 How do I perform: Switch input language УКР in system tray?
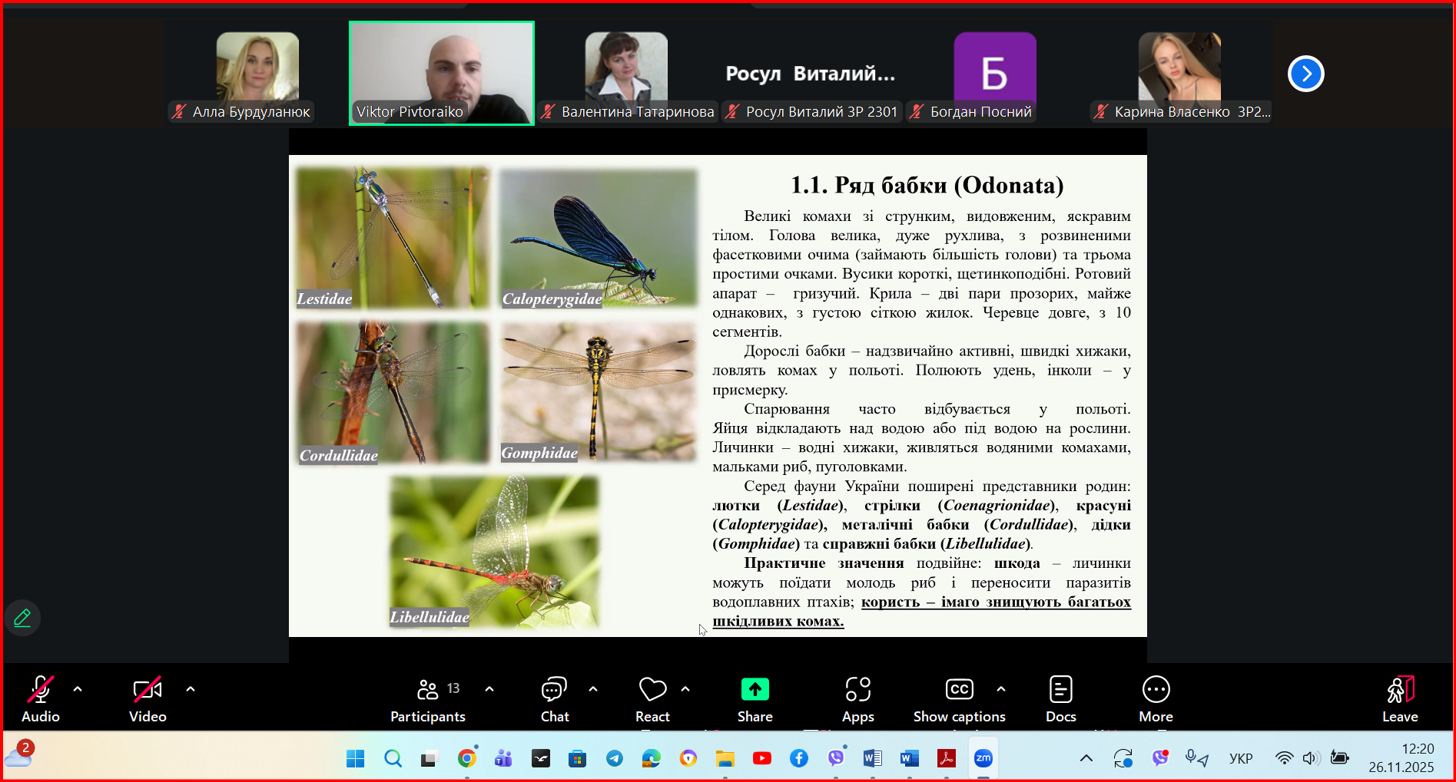point(1240,758)
